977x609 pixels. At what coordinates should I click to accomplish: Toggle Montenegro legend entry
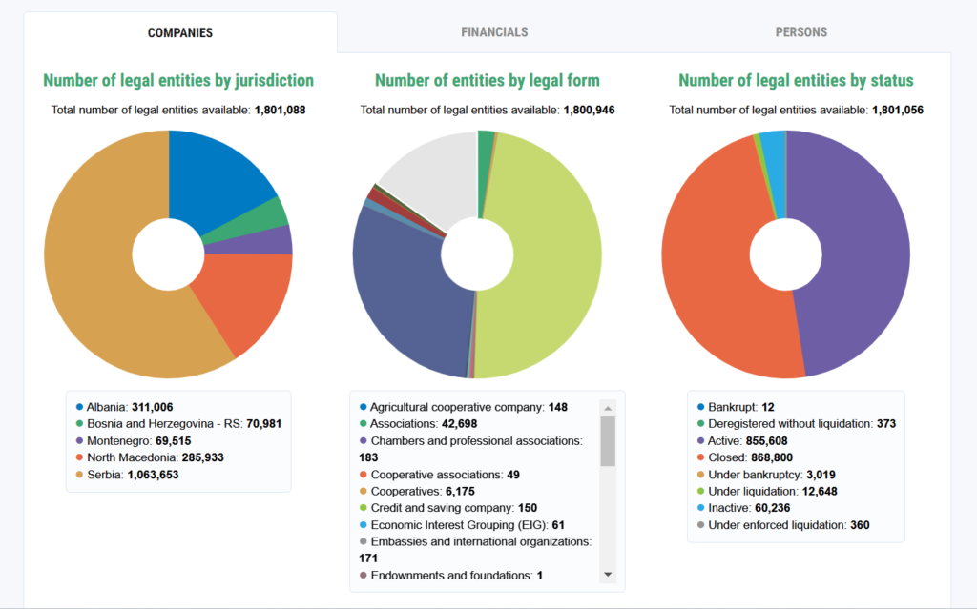click(x=134, y=441)
